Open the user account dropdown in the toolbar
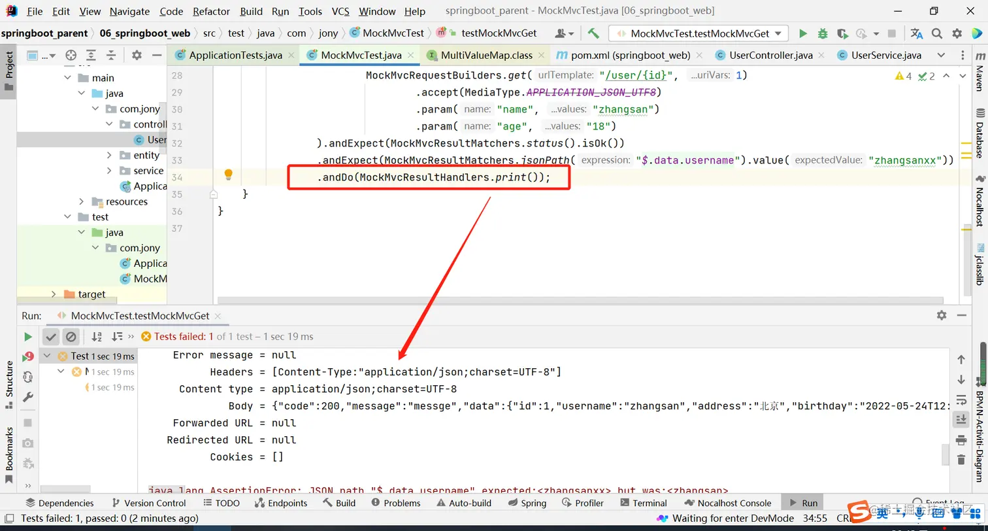988x531 pixels. click(x=565, y=33)
